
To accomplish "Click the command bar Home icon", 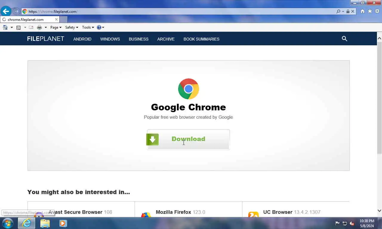I will pyautogui.click(x=5, y=27).
